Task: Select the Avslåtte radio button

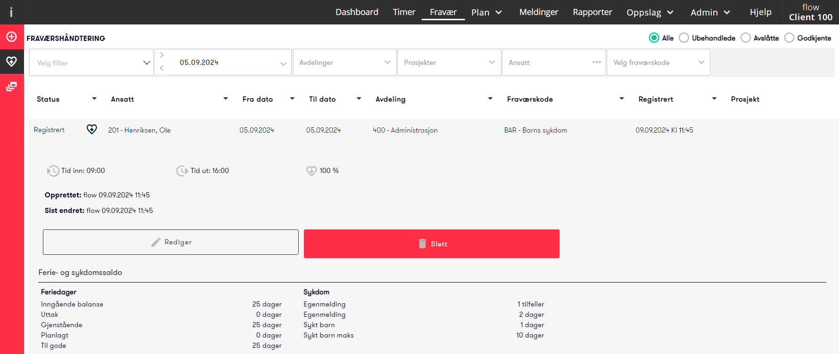Action: click(x=745, y=38)
